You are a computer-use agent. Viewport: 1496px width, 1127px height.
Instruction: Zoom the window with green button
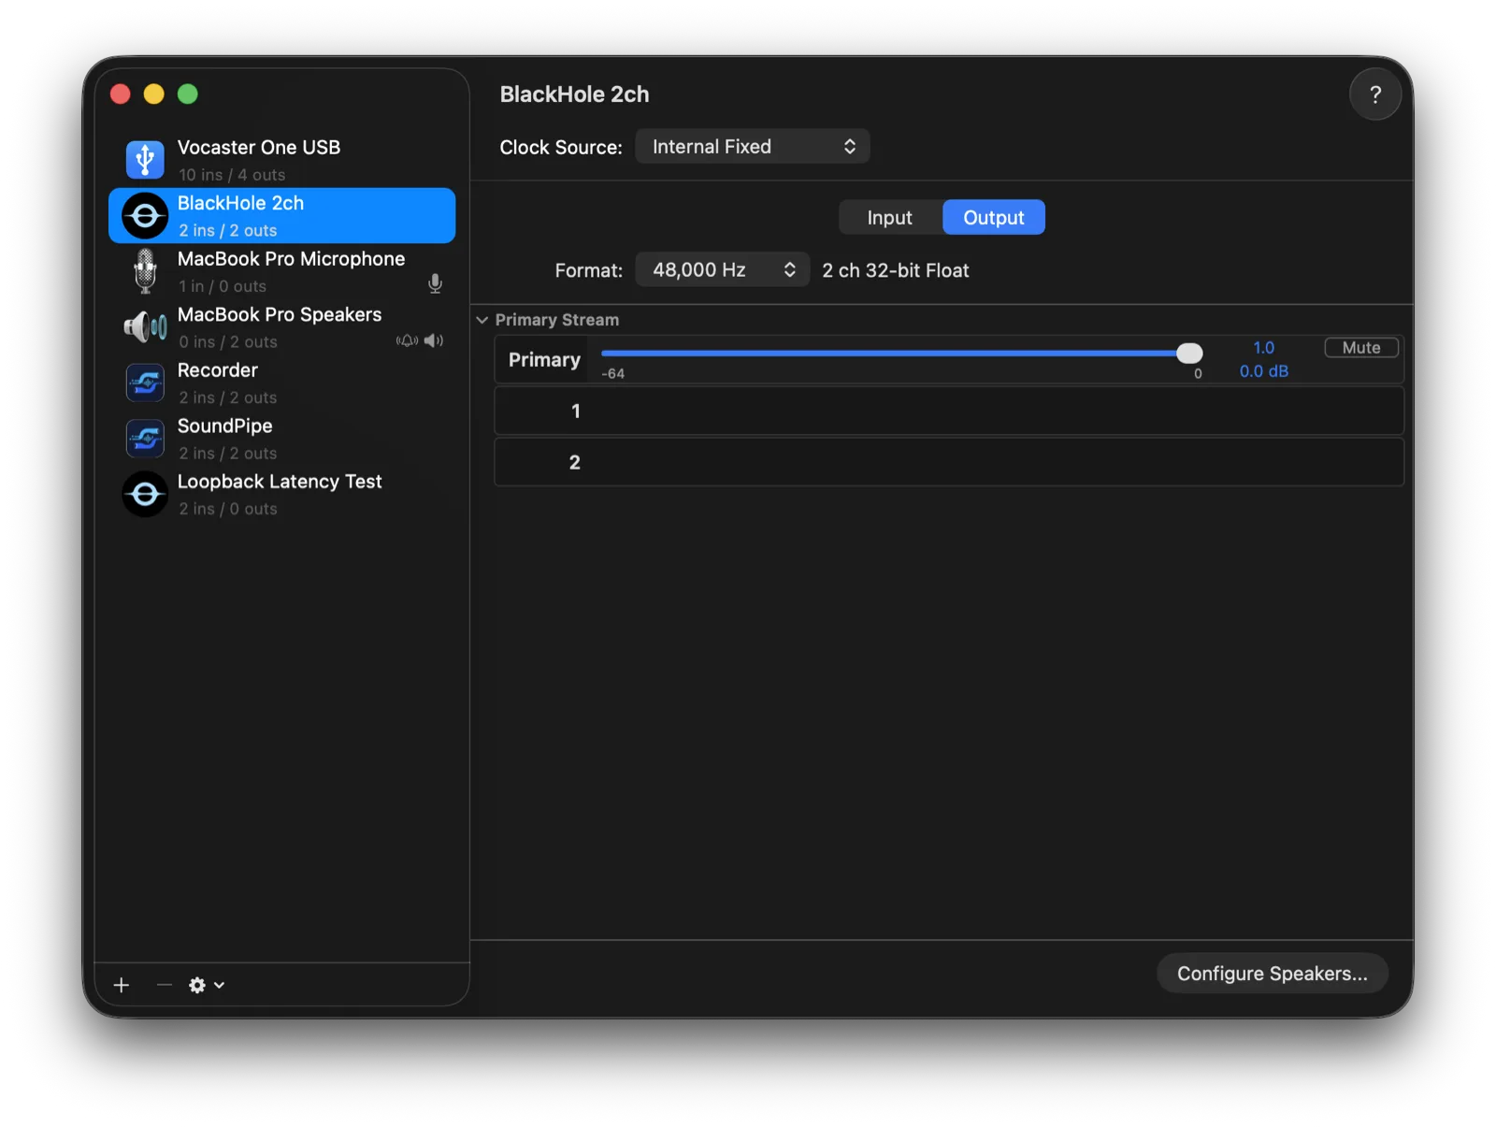click(188, 94)
